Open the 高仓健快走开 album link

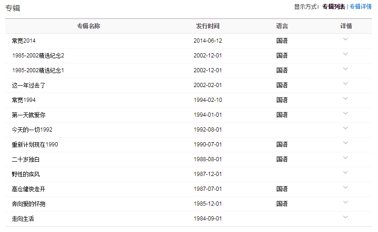coord(28,189)
